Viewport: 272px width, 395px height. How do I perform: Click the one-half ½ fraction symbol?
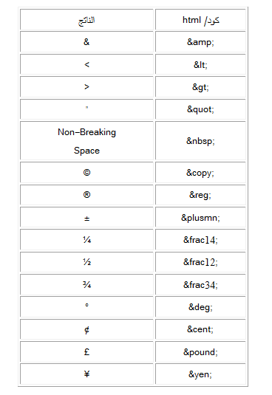tap(86, 262)
